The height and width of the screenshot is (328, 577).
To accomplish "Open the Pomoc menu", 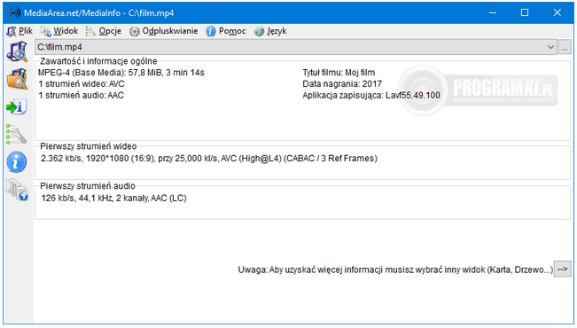I will coord(226,31).
